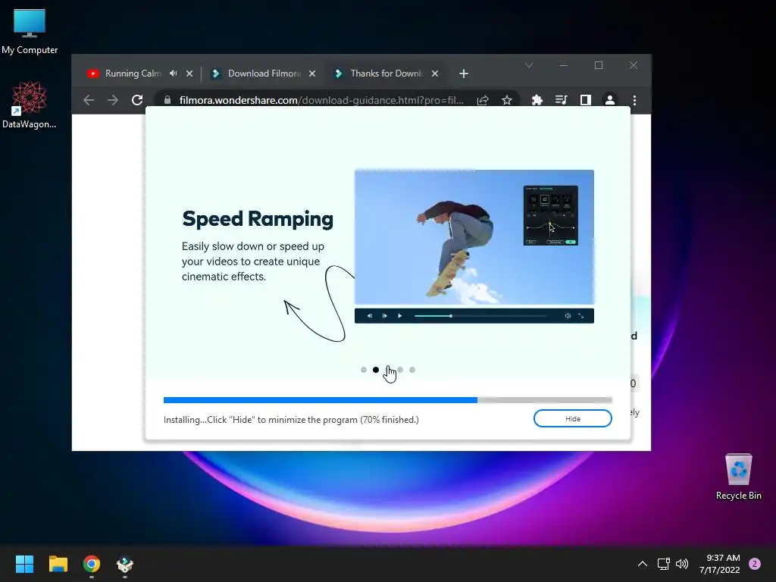Open notification badge showing 2
The width and height of the screenshot is (776, 582).
point(755,564)
